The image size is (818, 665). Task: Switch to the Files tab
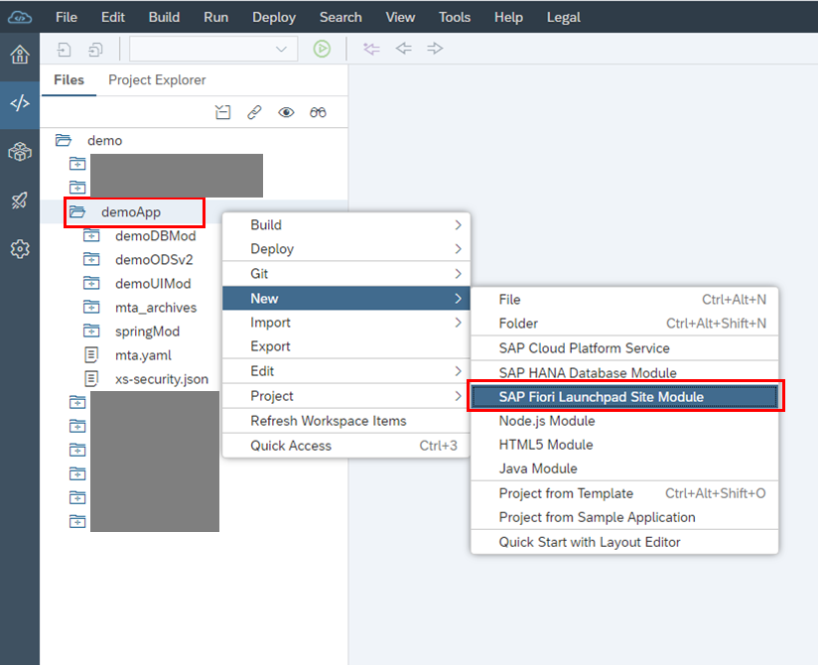pyautogui.click(x=68, y=79)
